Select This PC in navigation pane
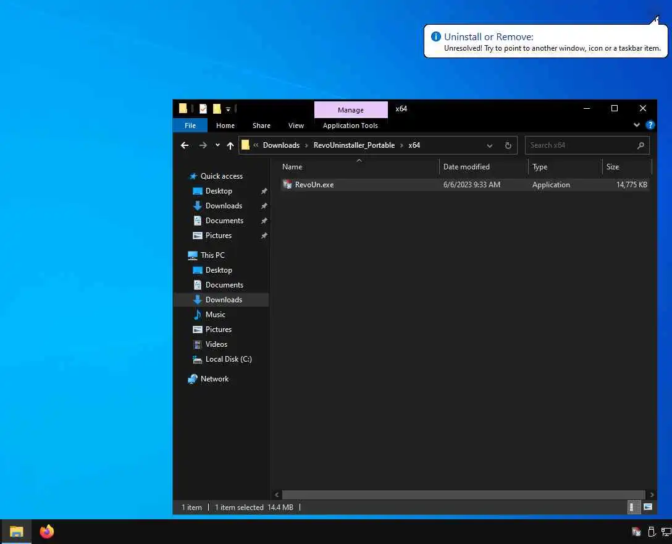 [212, 255]
